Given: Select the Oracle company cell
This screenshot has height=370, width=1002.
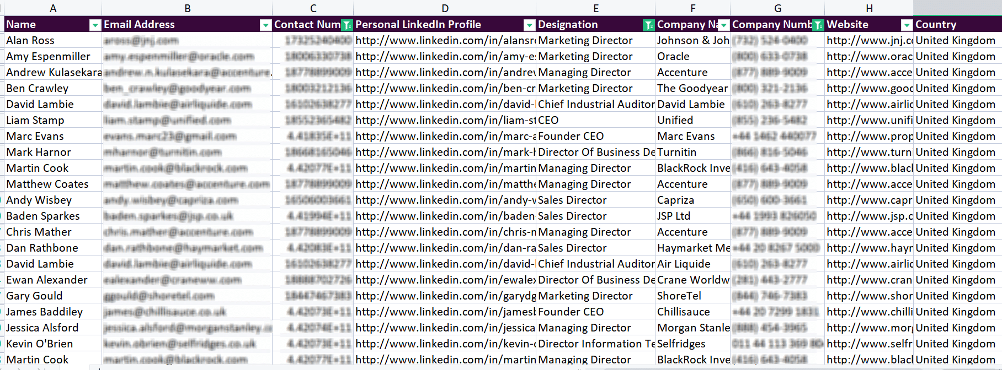Looking at the screenshot, I should pos(693,56).
